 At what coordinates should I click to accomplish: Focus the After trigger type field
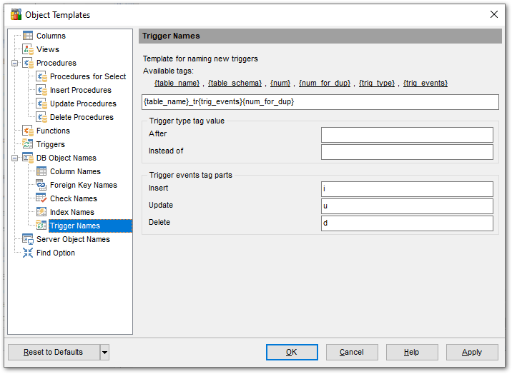coord(407,135)
